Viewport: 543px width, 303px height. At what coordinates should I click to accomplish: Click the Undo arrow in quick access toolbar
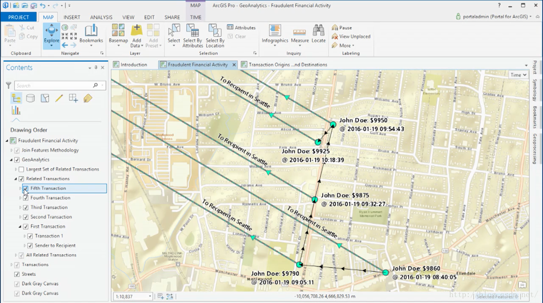[42, 6]
